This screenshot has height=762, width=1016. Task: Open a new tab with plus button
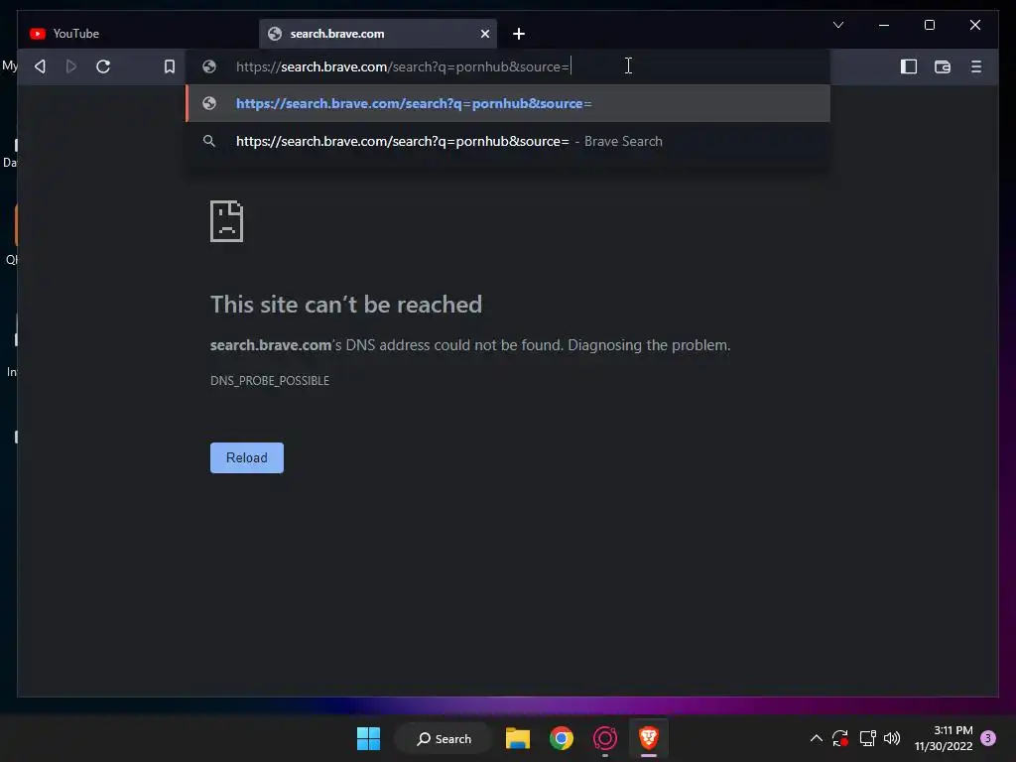click(x=518, y=34)
